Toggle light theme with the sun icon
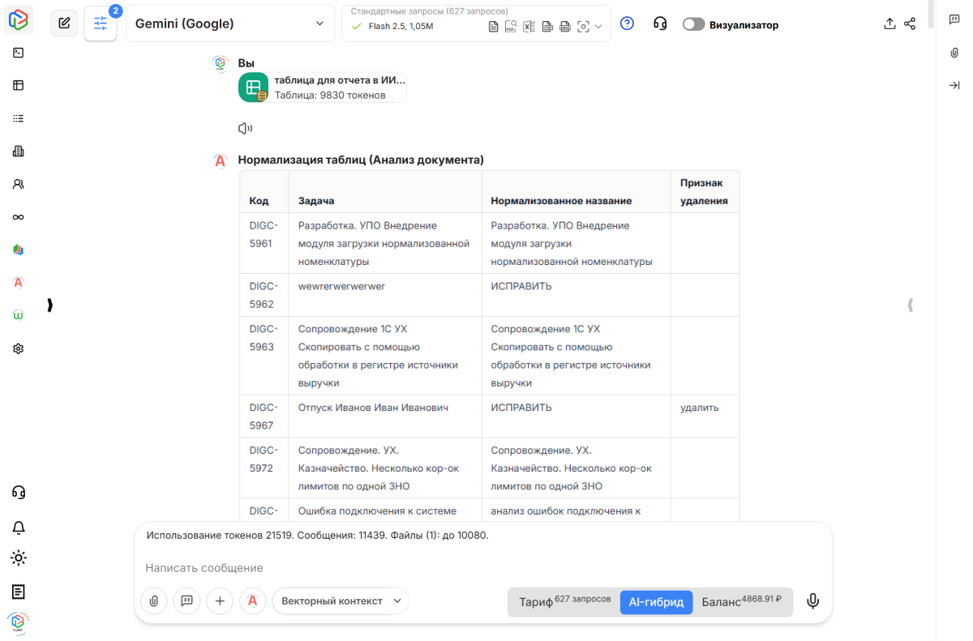 19,558
